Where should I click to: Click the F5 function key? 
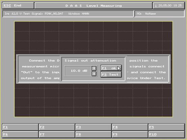(x=167, y=127)
